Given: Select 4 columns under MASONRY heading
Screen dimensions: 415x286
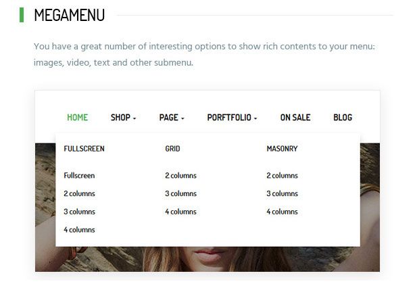Looking at the screenshot, I should pos(282,212).
